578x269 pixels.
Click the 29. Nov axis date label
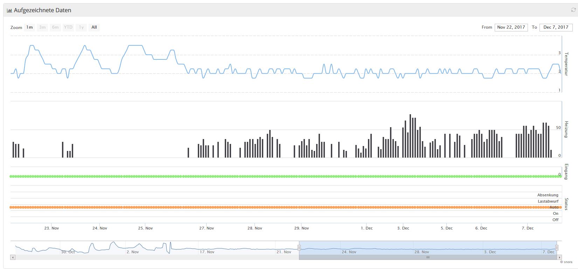(301, 228)
